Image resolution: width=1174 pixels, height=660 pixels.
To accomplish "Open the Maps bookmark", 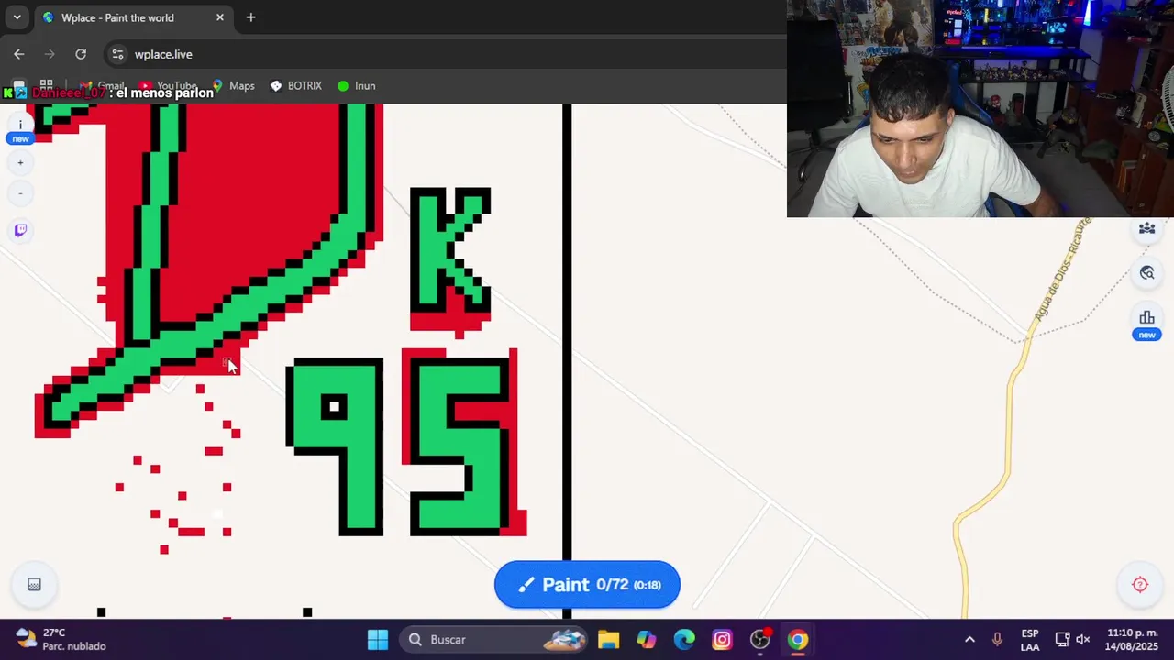I will pos(232,85).
